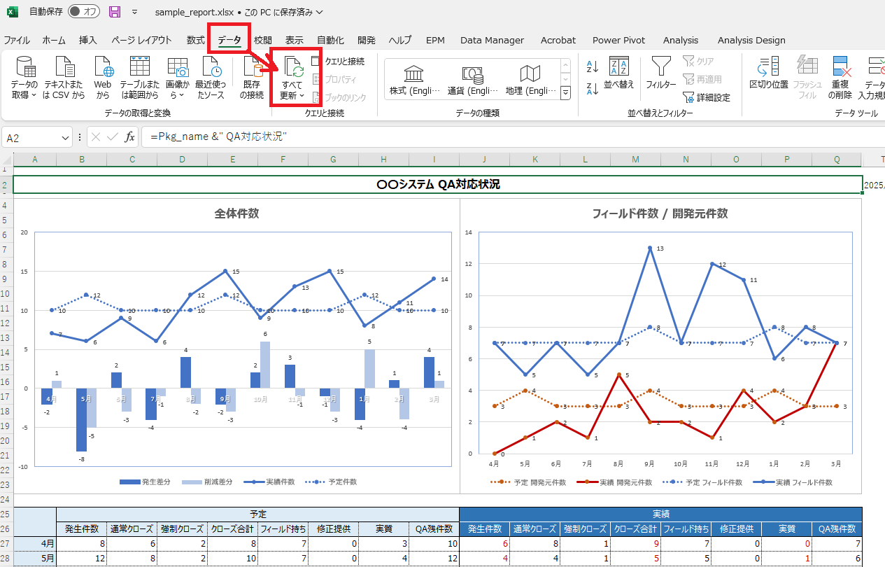
Task: Click 既存の接続 (Existing Connections) icon
Action: click(x=251, y=77)
